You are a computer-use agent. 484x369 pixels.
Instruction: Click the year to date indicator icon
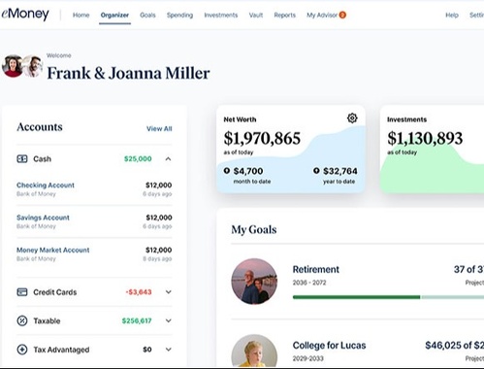tap(316, 171)
